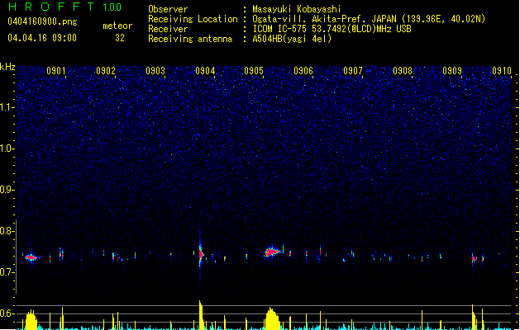Click the large meteor echo after 0905
Image resolution: width=520 pixels, height=330 pixels.
pos(272,252)
